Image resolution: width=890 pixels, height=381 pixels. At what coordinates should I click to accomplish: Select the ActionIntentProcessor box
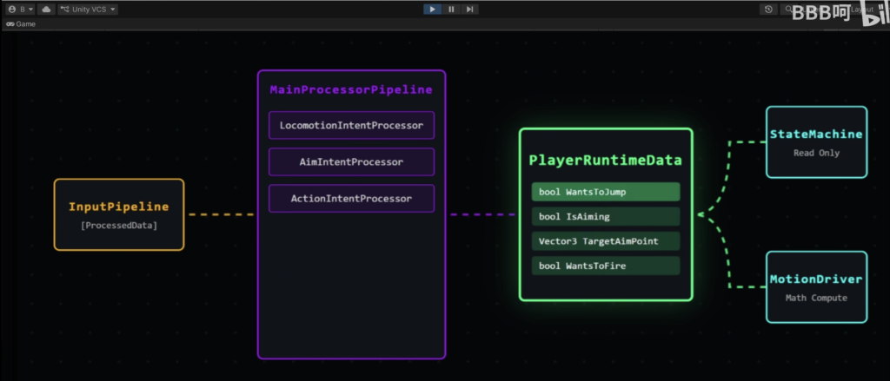tap(351, 199)
